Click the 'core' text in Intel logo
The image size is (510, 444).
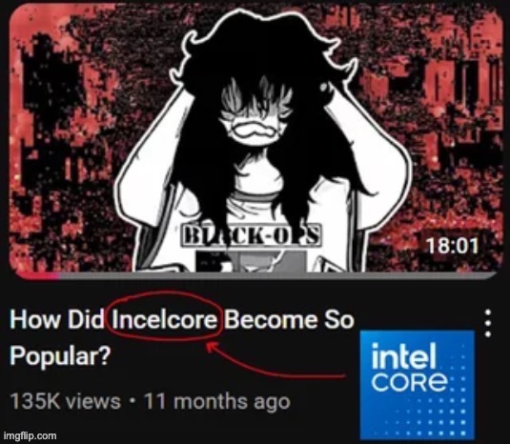point(410,381)
